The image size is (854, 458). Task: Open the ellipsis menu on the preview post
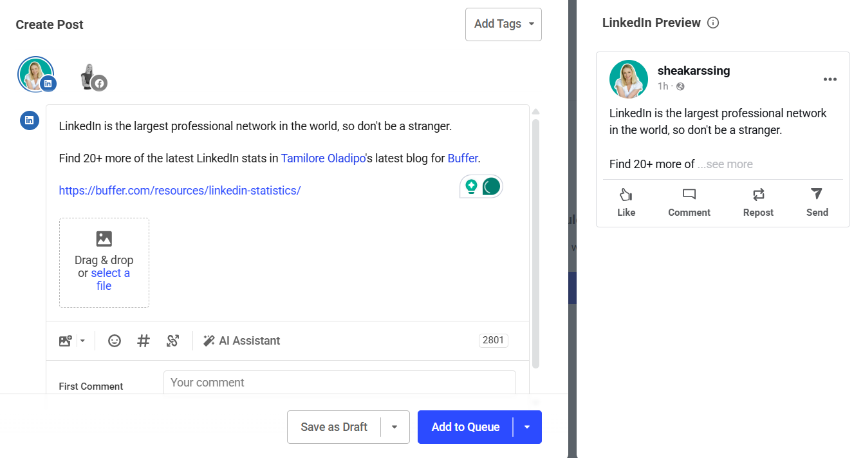coord(830,79)
